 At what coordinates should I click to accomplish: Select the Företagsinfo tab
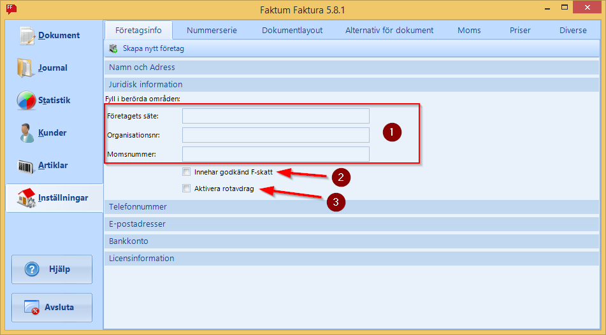(138, 30)
